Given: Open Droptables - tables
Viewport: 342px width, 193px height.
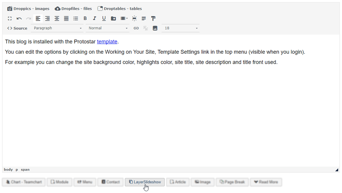Looking at the screenshot, I should coord(120,9).
